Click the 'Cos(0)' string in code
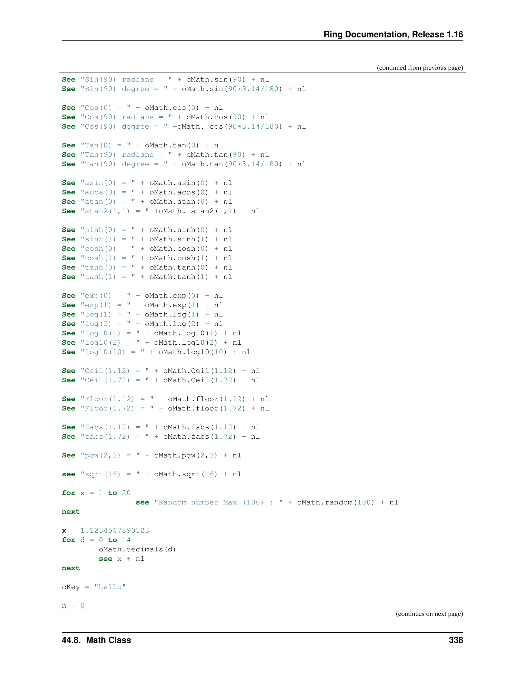Image resolution: width=525 pixels, height=679 pixels. pyautogui.click(x=96, y=108)
